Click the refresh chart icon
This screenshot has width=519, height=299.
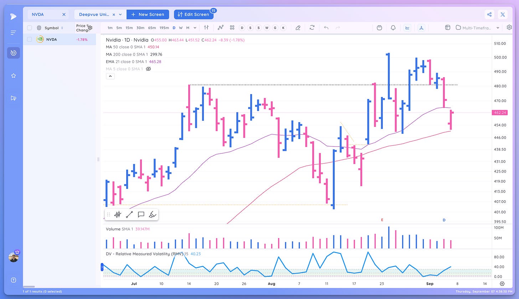(x=312, y=27)
